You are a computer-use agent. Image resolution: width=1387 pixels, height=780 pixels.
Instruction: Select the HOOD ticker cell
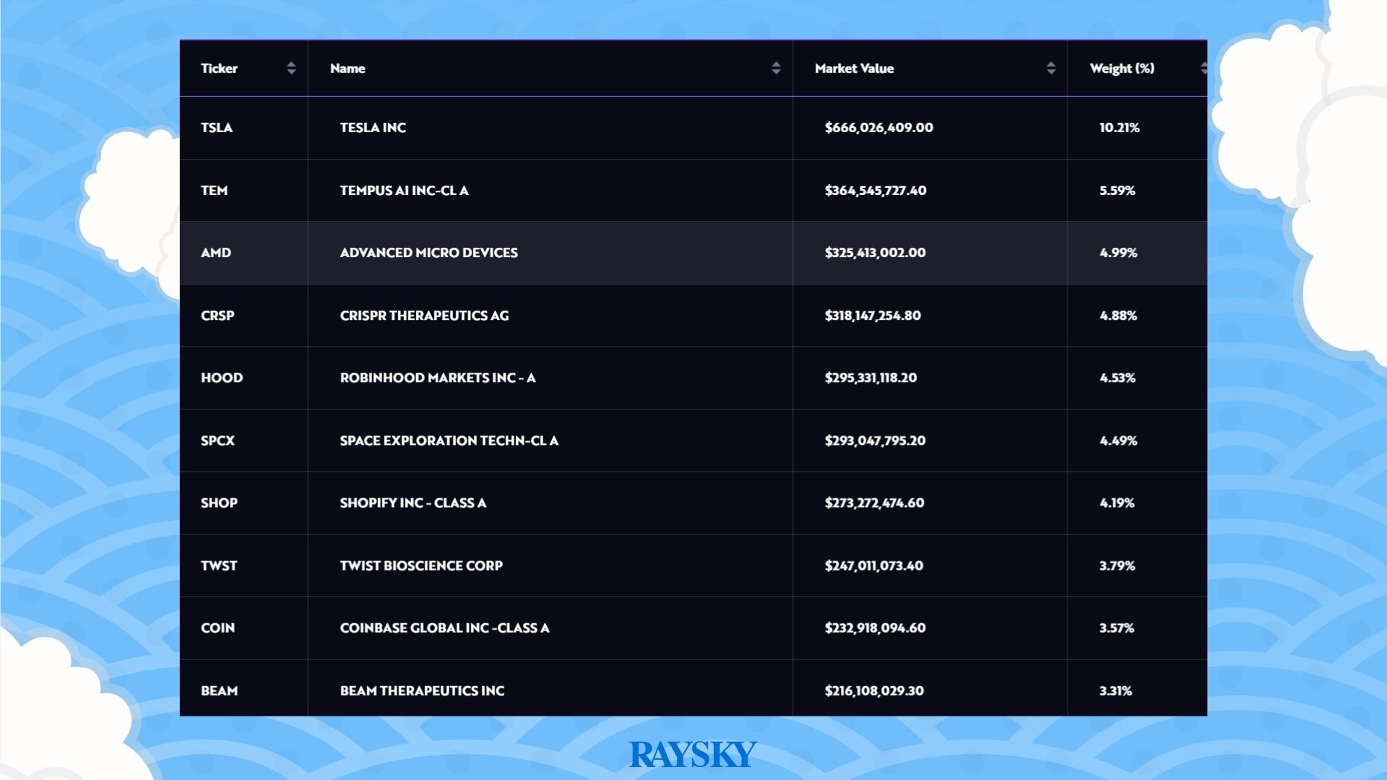point(222,378)
